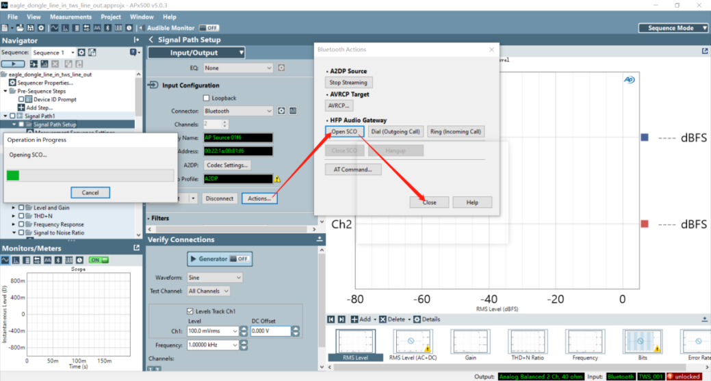The image size is (711, 381).
Task: Go to next result with skip-forward icon
Action: pyautogui.click(x=342, y=319)
